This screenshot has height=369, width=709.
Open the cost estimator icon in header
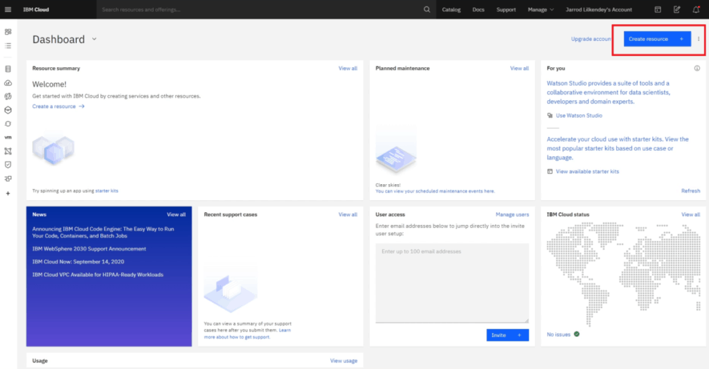coord(658,10)
